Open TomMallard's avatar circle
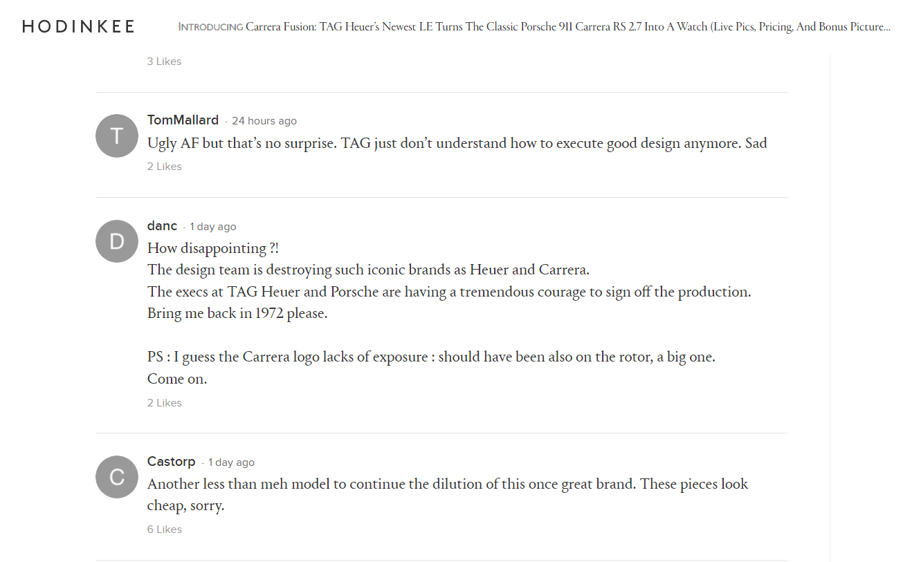This screenshot has height=562, width=912. [117, 135]
